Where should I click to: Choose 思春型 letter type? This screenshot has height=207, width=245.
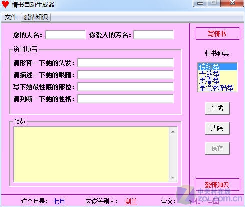pyautogui.click(x=217, y=80)
